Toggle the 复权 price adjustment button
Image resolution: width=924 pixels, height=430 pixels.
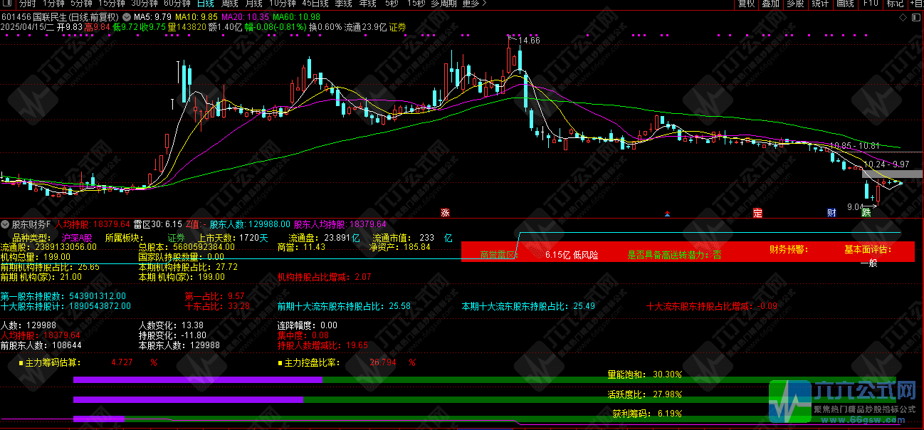[746, 4]
